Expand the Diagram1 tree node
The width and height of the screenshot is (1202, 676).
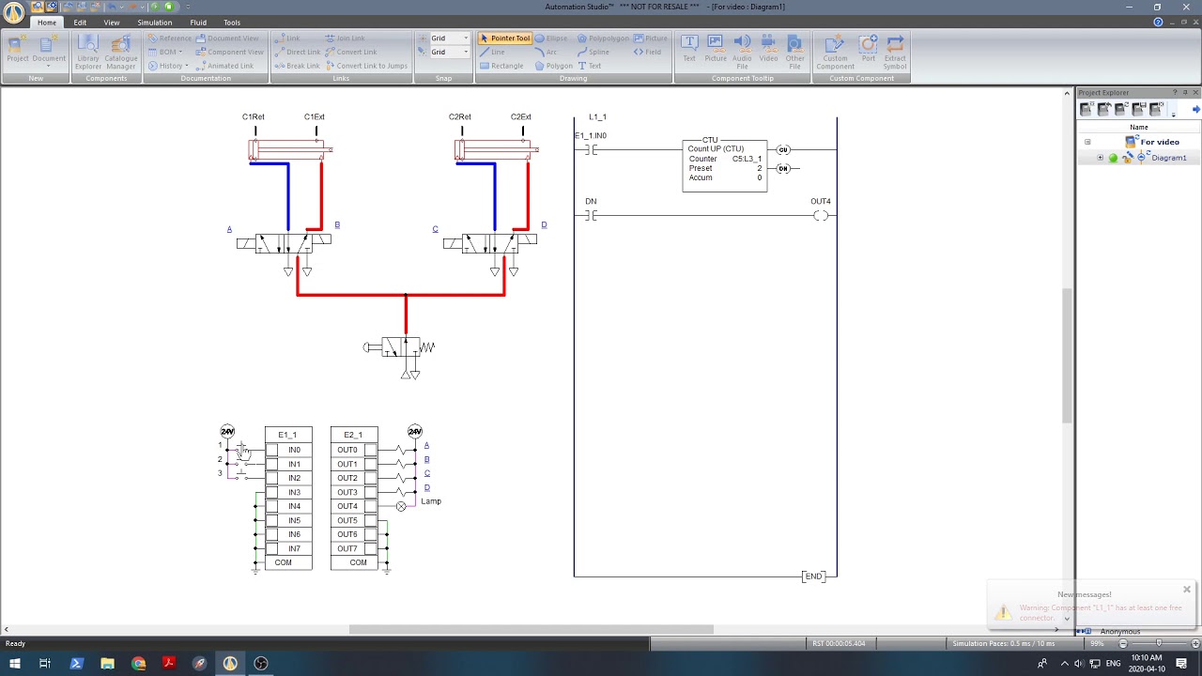click(1101, 158)
